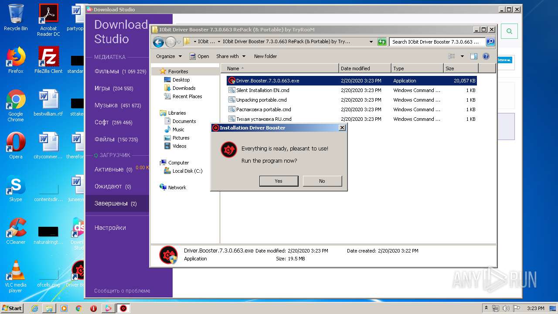Select Распаковка portable.cmd file
Viewport: 558px width, 314px height.
[x=351, y=109]
